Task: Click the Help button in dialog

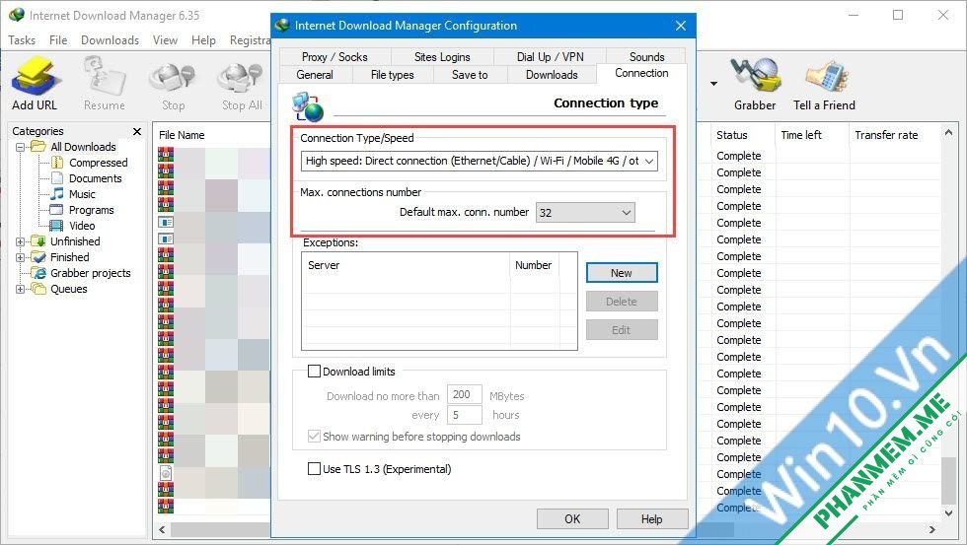Action: 652,518
